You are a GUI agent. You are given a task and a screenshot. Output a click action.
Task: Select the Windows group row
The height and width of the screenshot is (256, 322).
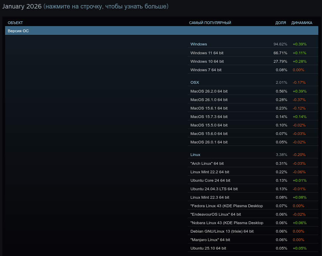coord(253,44)
